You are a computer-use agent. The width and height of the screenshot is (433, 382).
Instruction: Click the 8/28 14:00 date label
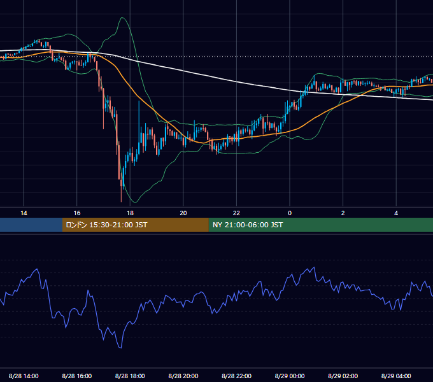coord(24,376)
